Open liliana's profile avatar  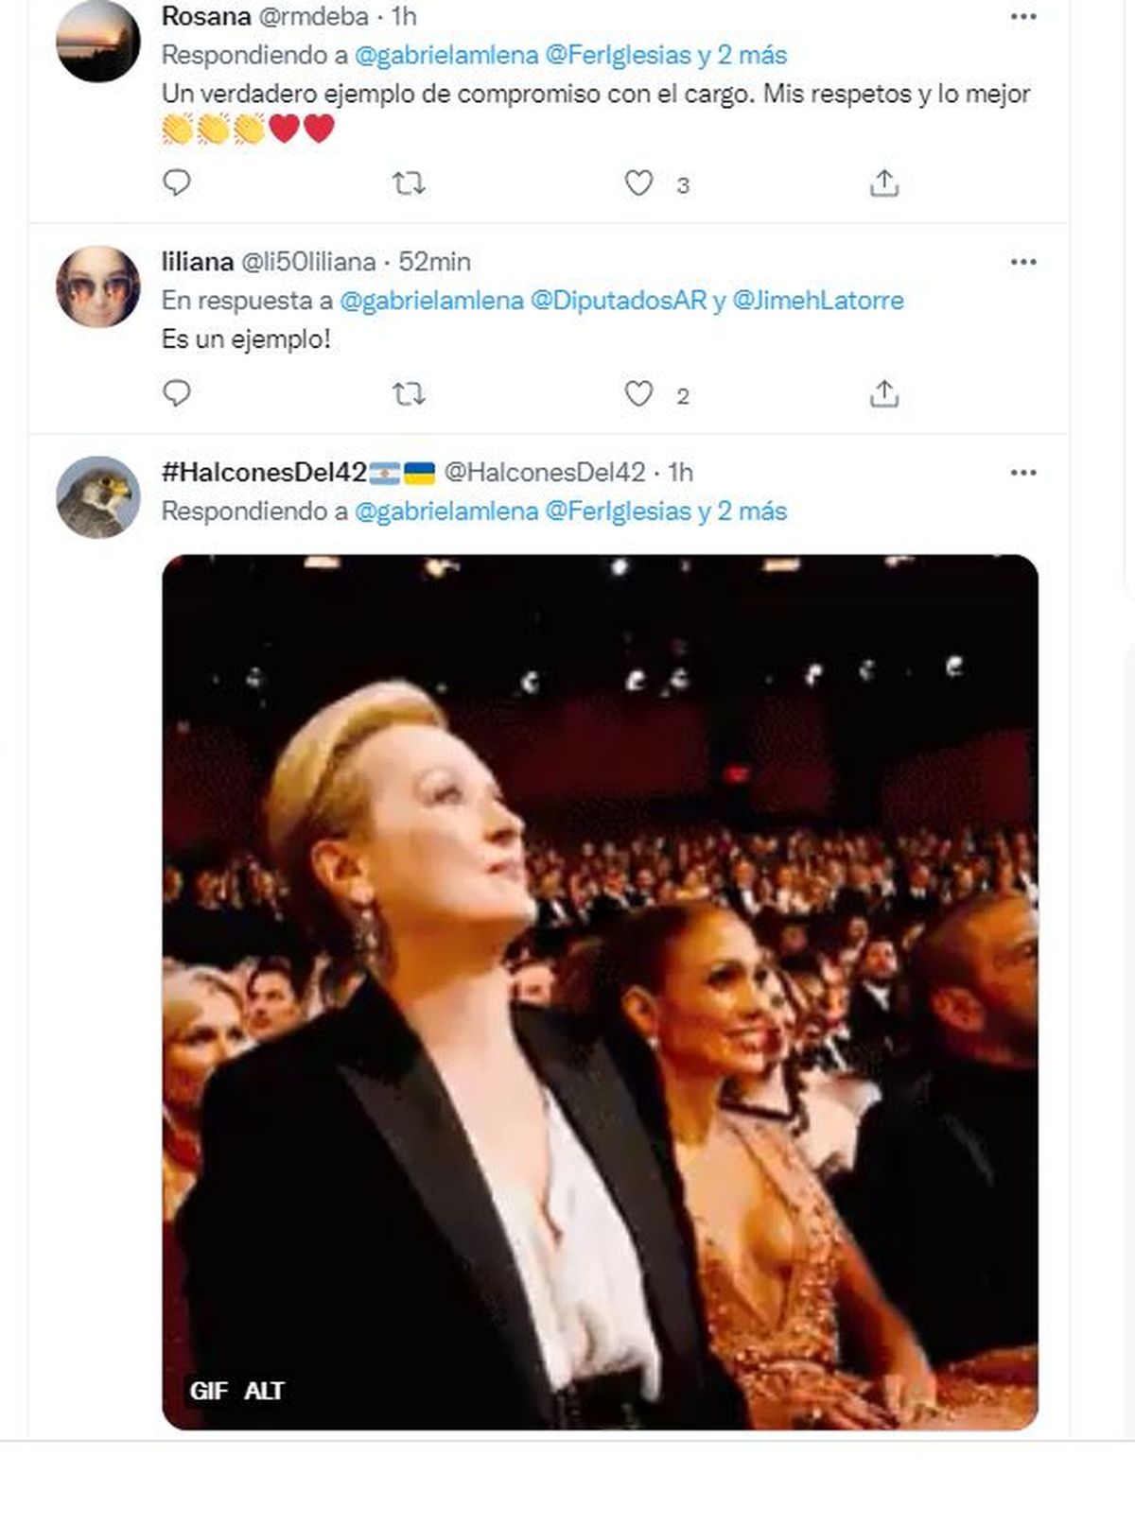point(98,286)
